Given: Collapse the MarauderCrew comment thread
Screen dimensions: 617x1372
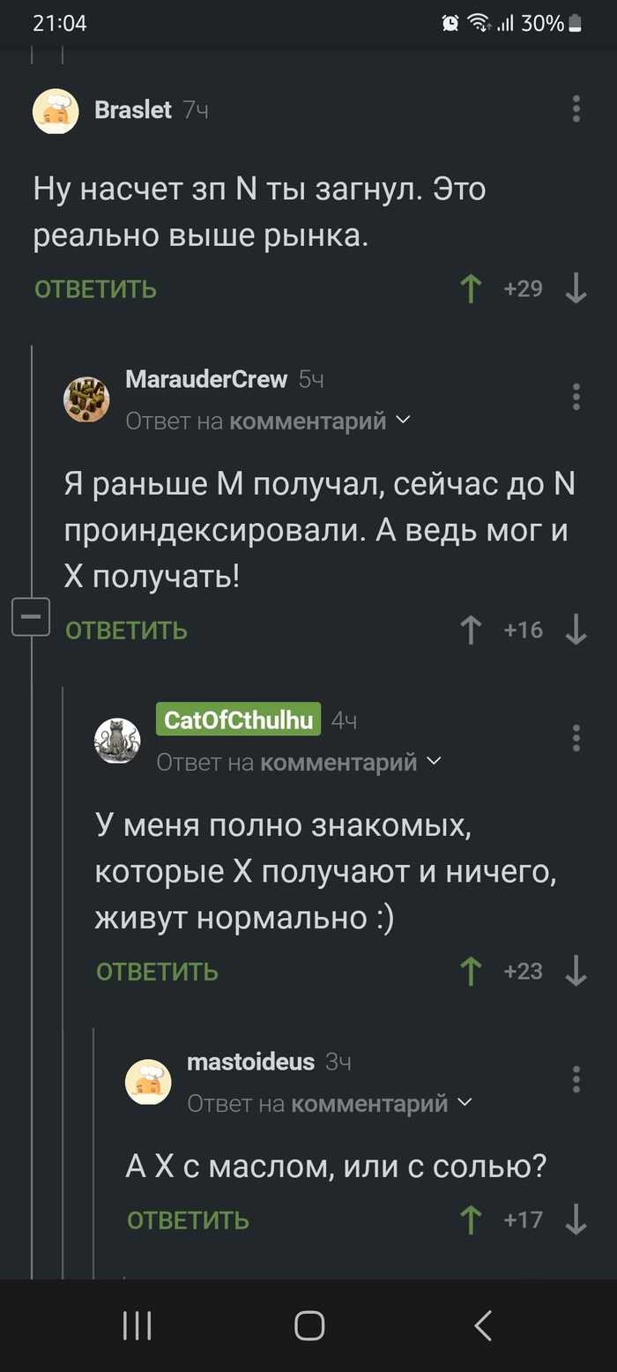Looking at the screenshot, I should pyautogui.click(x=30, y=616).
